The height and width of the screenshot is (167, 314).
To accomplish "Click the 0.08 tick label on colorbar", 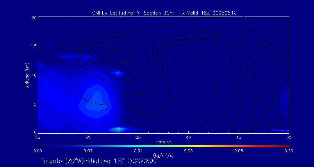I will coord(238,151).
